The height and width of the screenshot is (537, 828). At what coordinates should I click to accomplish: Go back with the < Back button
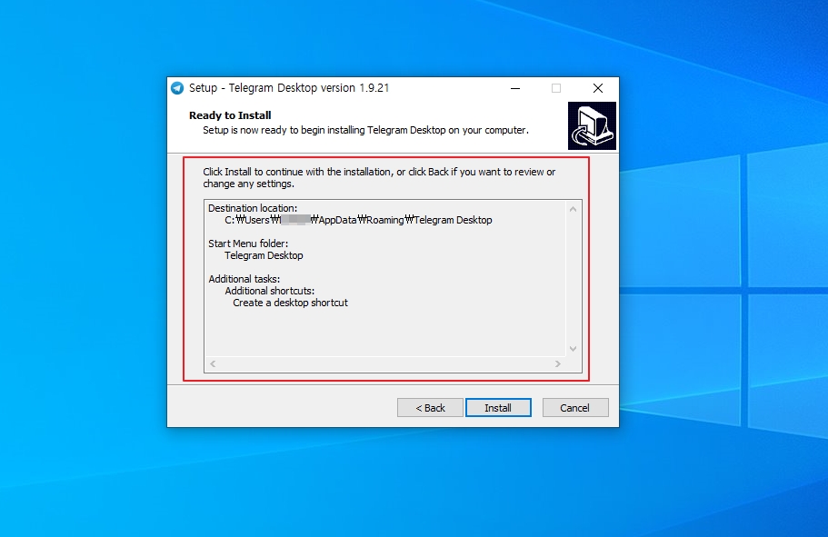(430, 408)
